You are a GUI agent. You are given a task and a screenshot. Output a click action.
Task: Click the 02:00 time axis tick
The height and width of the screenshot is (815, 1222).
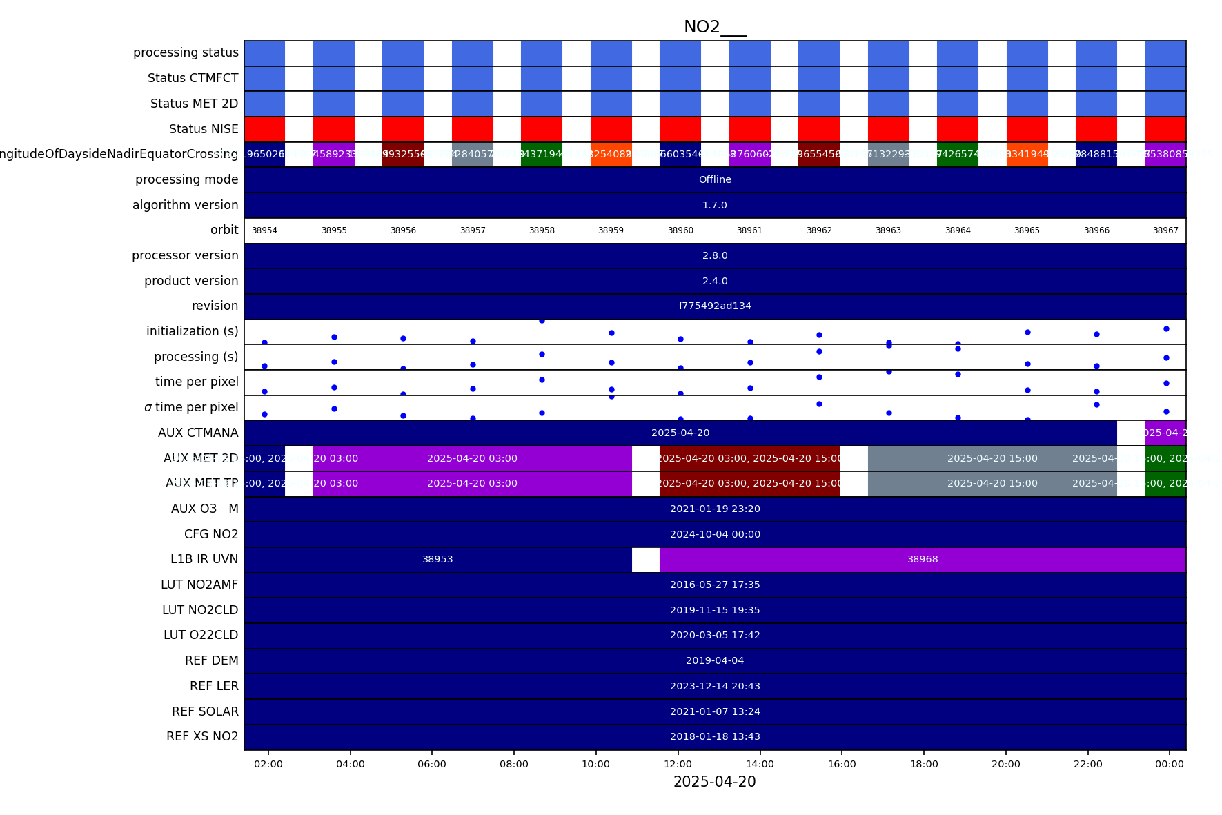[268, 764]
